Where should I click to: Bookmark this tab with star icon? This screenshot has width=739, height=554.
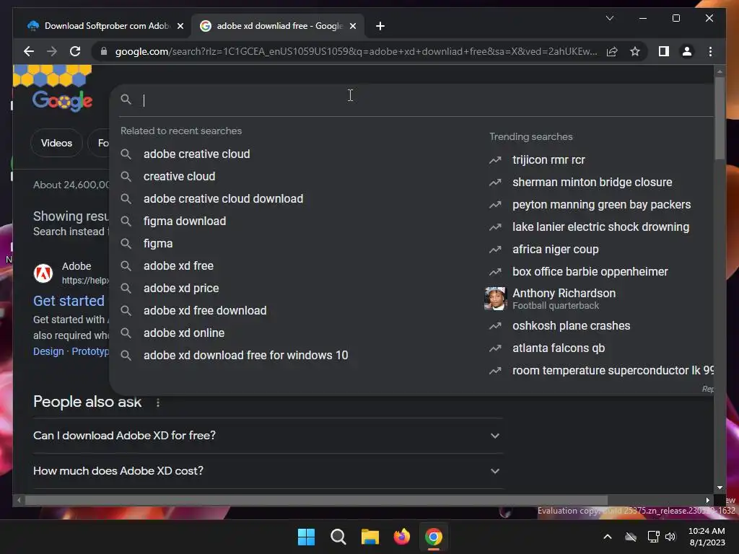(x=635, y=51)
